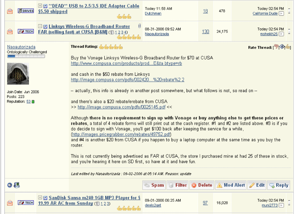This screenshot has height=214, width=297.
Task: Reply to the post
Action: (x=279, y=185)
